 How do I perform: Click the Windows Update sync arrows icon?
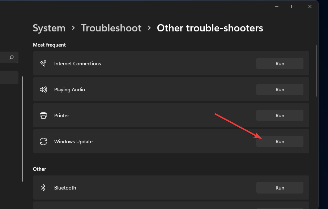(43, 141)
